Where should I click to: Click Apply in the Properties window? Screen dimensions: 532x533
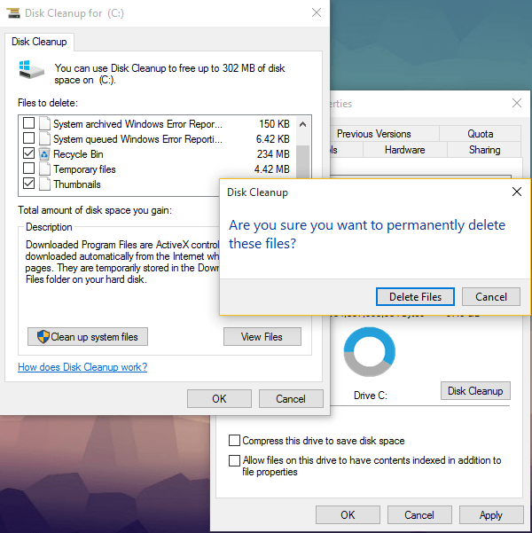491,515
